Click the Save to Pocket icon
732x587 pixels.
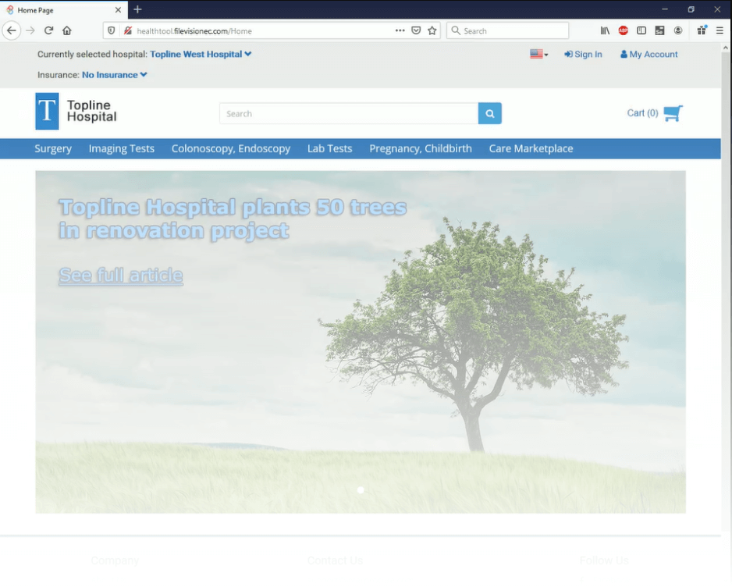[416, 30]
